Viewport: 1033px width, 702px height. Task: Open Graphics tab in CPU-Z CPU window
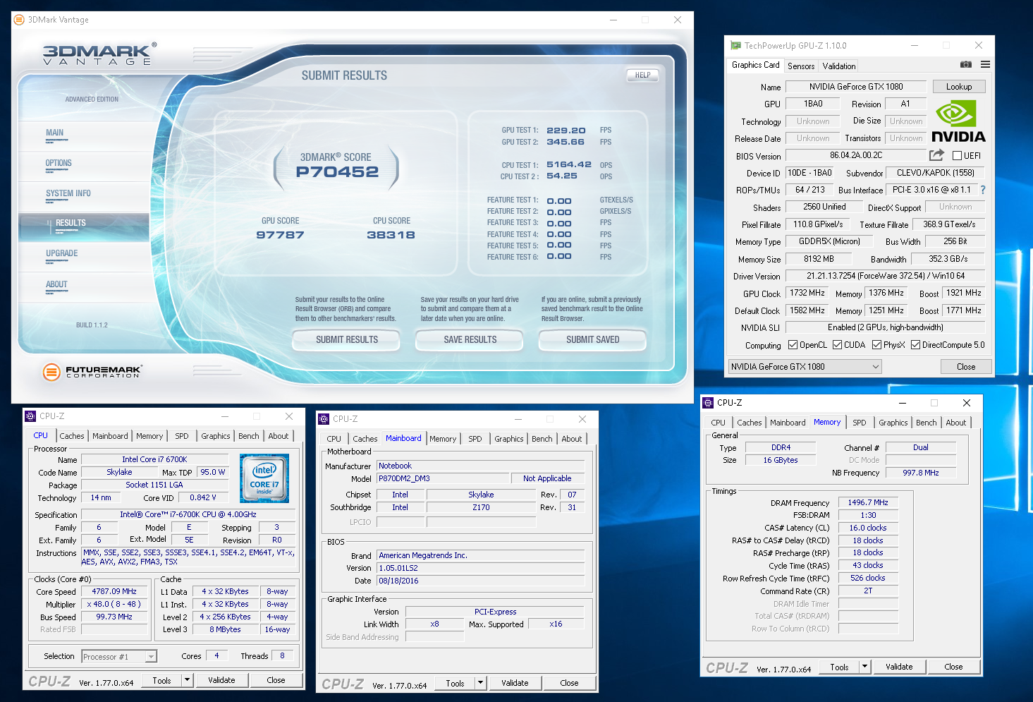(216, 436)
